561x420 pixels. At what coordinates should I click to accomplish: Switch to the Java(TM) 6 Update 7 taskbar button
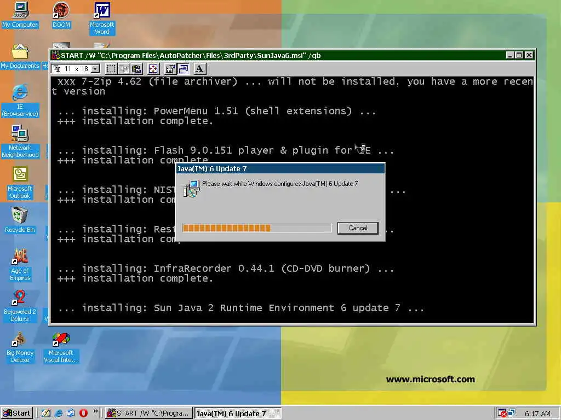click(x=238, y=413)
